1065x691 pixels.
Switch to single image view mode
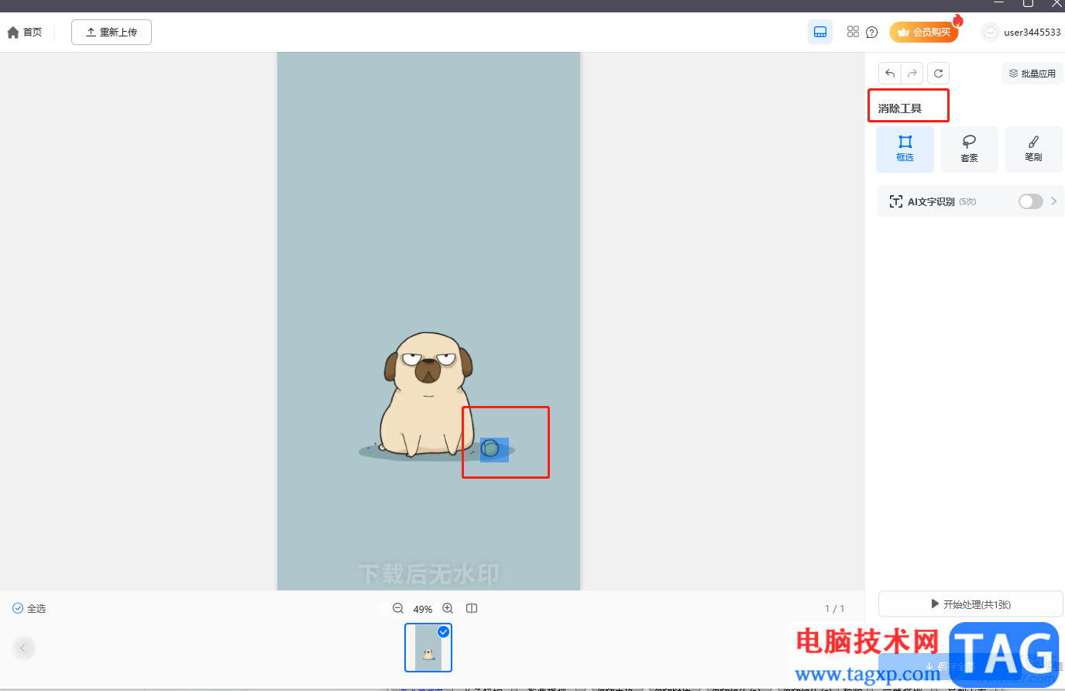pyautogui.click(x=820, y=32)
